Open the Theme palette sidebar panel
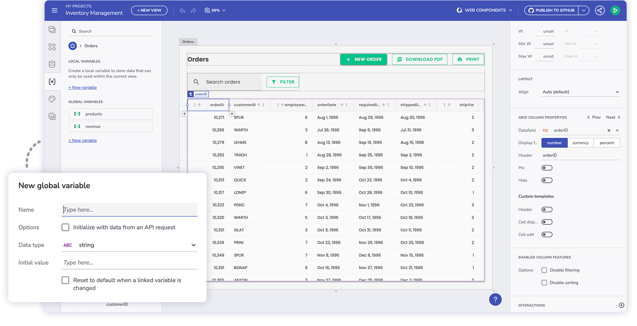 [52, 99]
